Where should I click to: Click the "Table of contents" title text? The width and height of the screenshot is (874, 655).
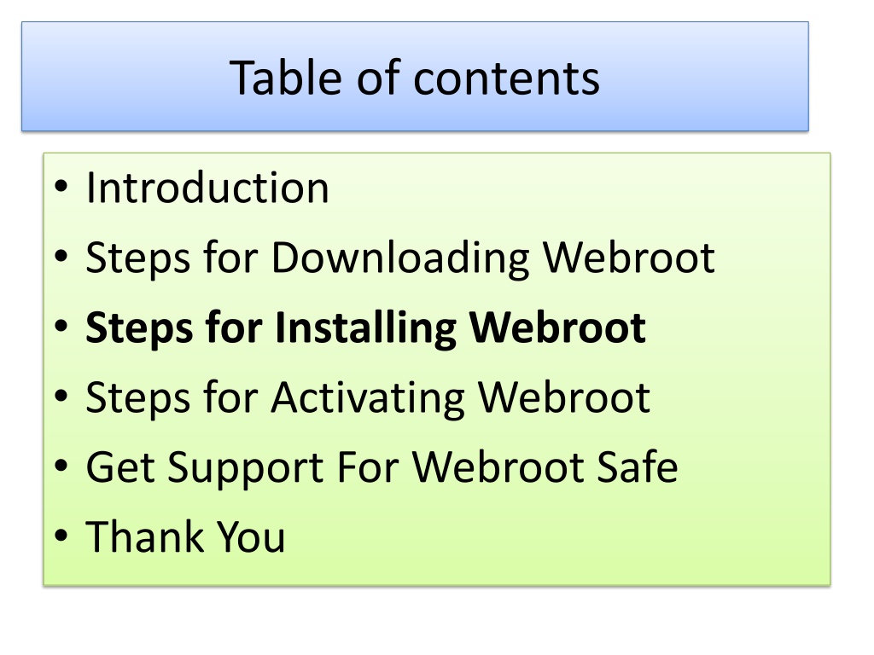414,78
